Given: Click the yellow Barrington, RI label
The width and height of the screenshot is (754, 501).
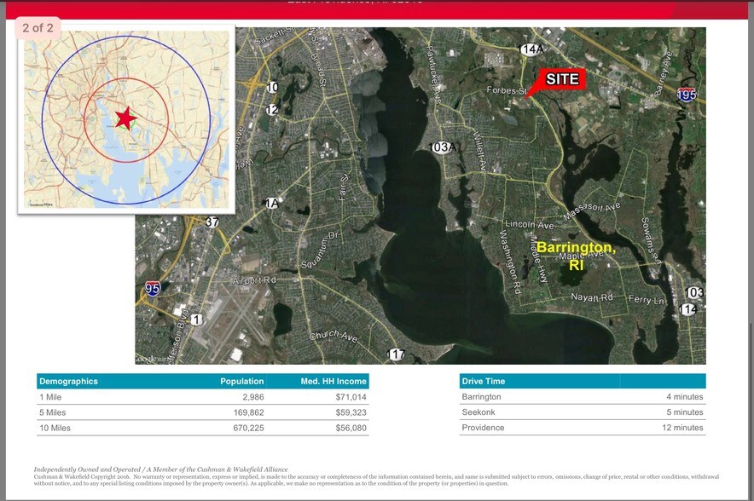Looking at the screenshot, I should (577, 255).
